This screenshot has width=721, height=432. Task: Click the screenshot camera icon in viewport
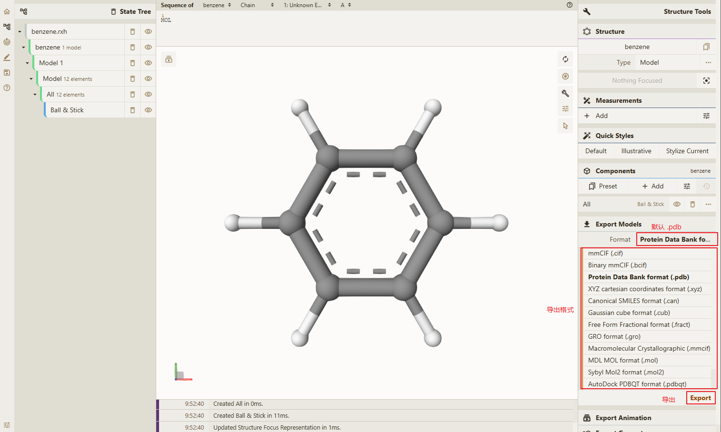(x=565, y=76)
